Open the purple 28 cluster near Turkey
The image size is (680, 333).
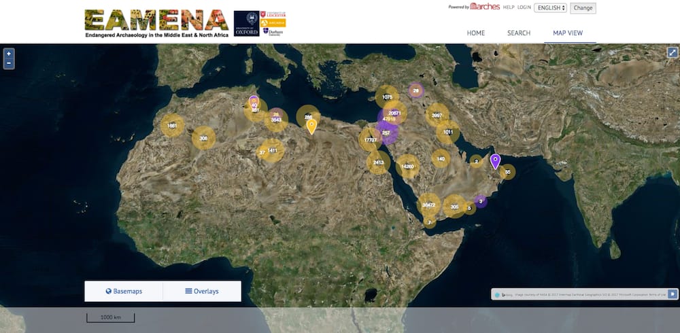coord(416,90)
